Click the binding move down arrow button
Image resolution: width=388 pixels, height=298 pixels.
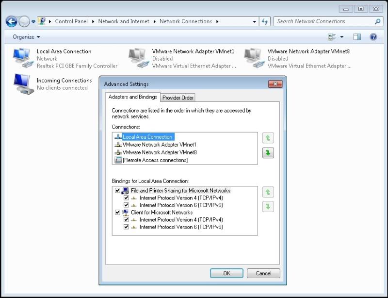tap(268, 207)
